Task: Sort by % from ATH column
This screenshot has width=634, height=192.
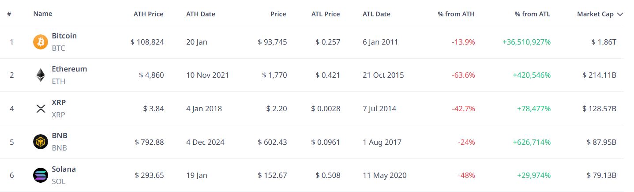Action: click(x=456, y=14)
